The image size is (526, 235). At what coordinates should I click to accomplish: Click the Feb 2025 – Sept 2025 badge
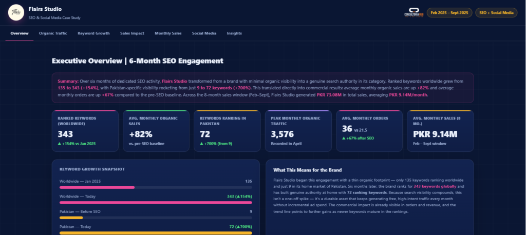(x=449, y=12)
